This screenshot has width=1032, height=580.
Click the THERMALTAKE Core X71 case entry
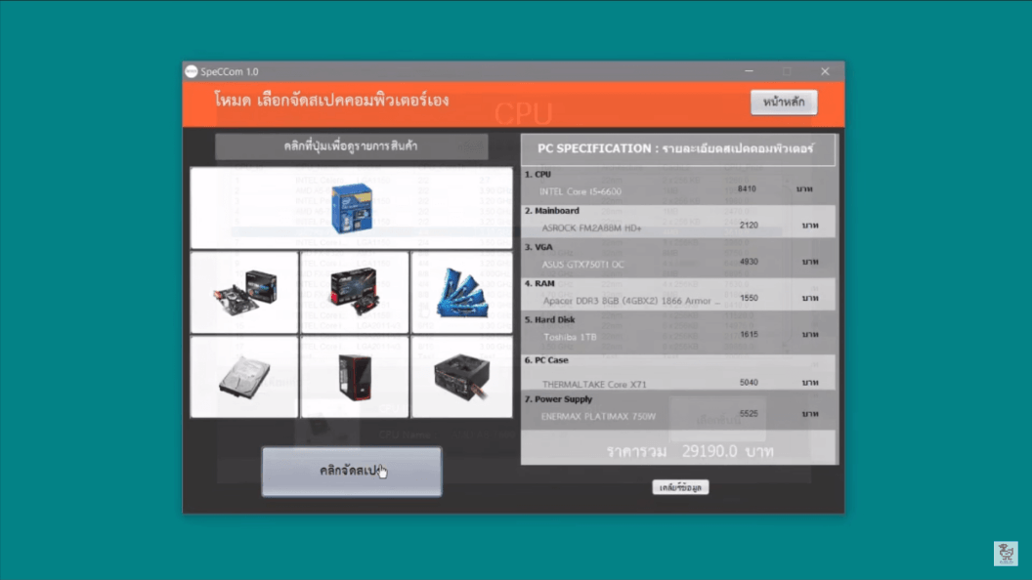coord(594,384)
